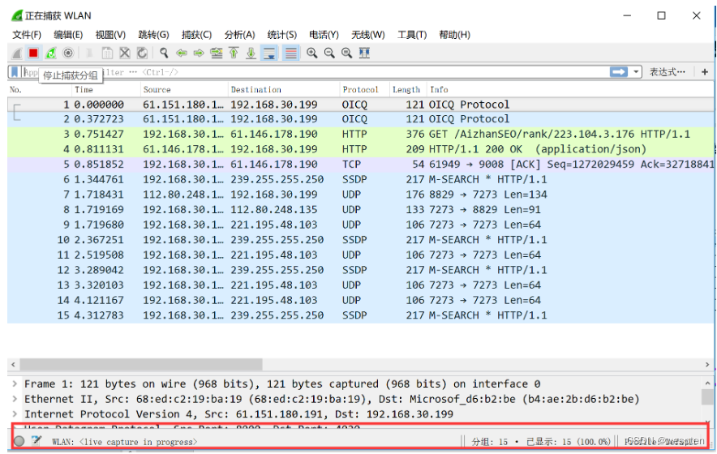The height and width of the screenshot is (454, 717).
Task: Click the grey start capture shark fin icon
Action: pos(17,53)
